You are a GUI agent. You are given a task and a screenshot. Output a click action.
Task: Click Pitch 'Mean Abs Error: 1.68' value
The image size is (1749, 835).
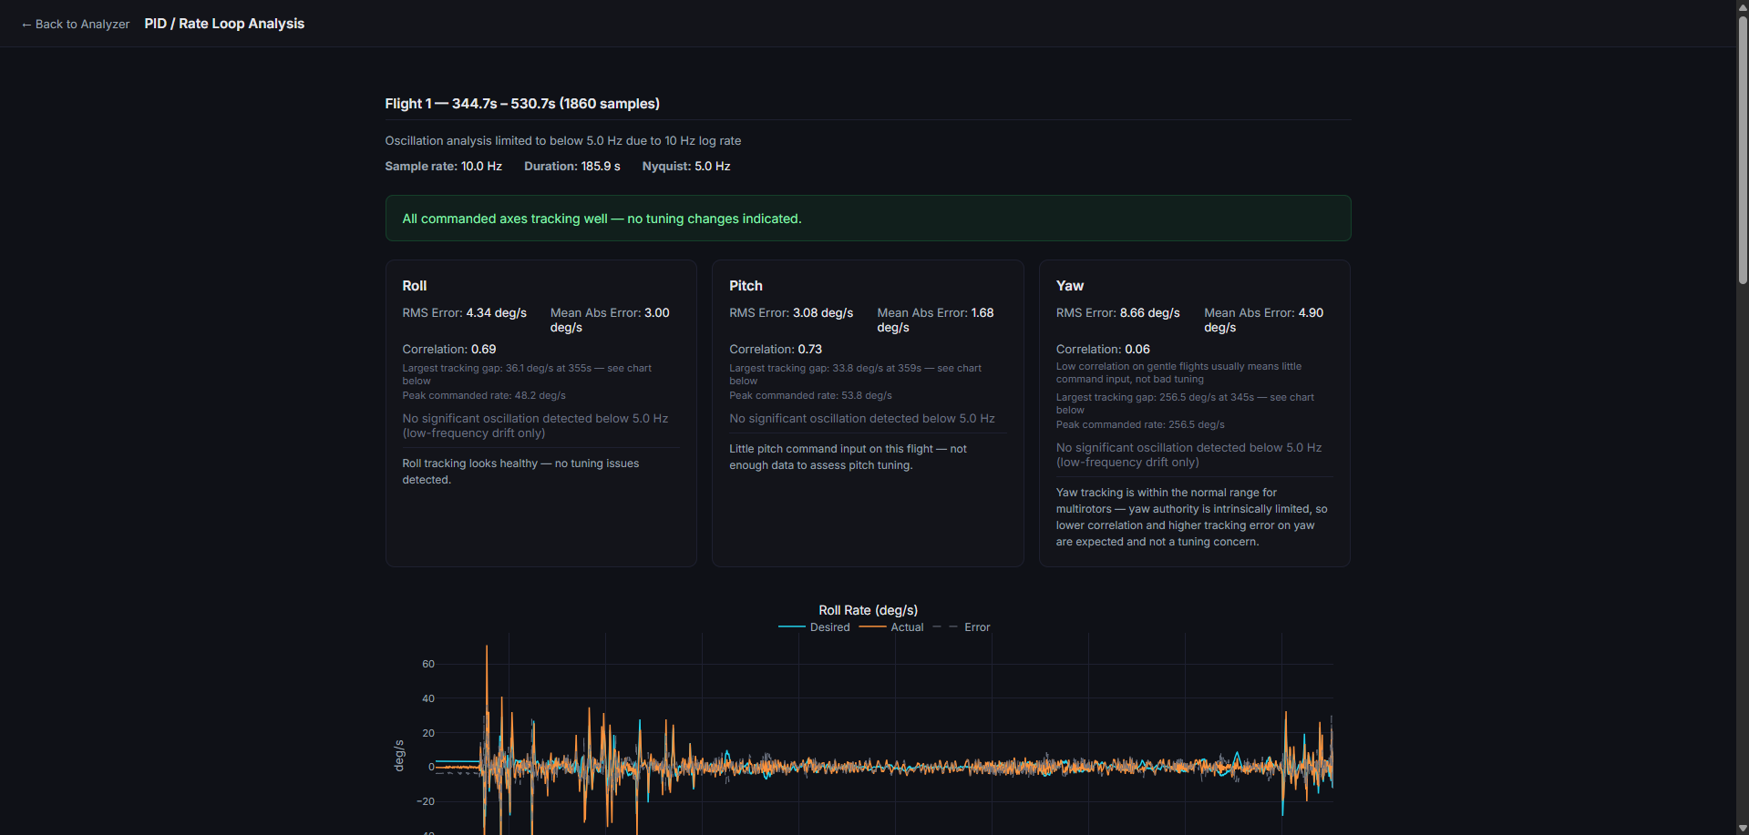936,320
